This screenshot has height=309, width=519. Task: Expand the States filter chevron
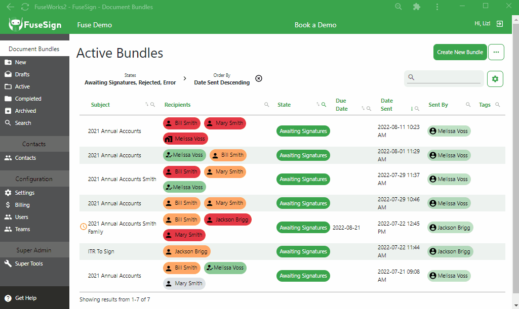click(185, 78)
